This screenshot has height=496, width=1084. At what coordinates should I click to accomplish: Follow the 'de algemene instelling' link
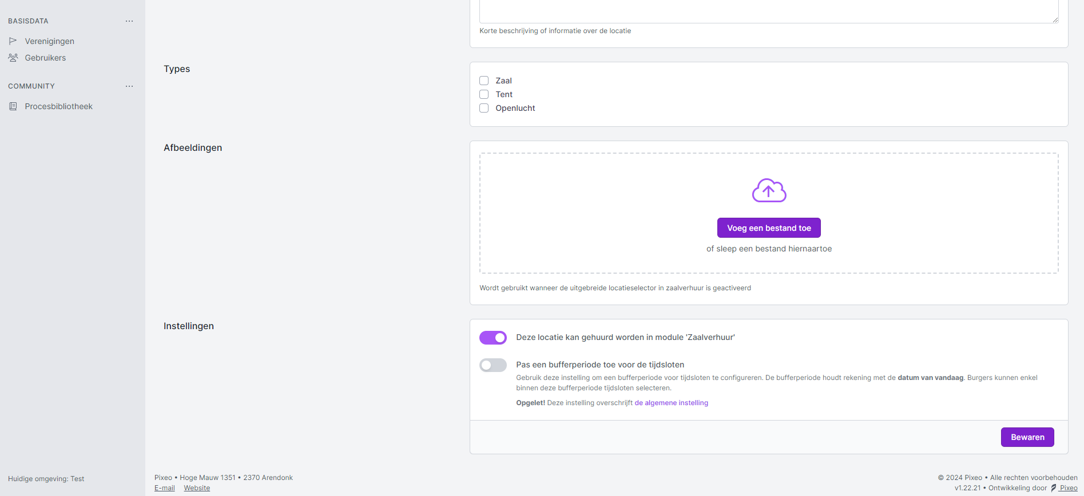pyautogui.click(x=671, y=403)
